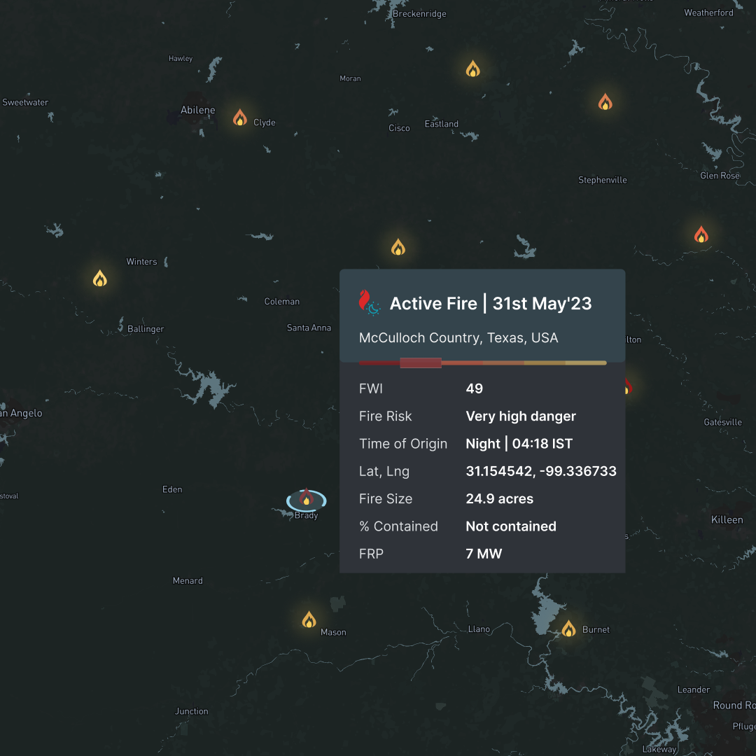This screenshot has height=756, width=756.
Task: Click the FWI value showing 49
Action: 472,388
